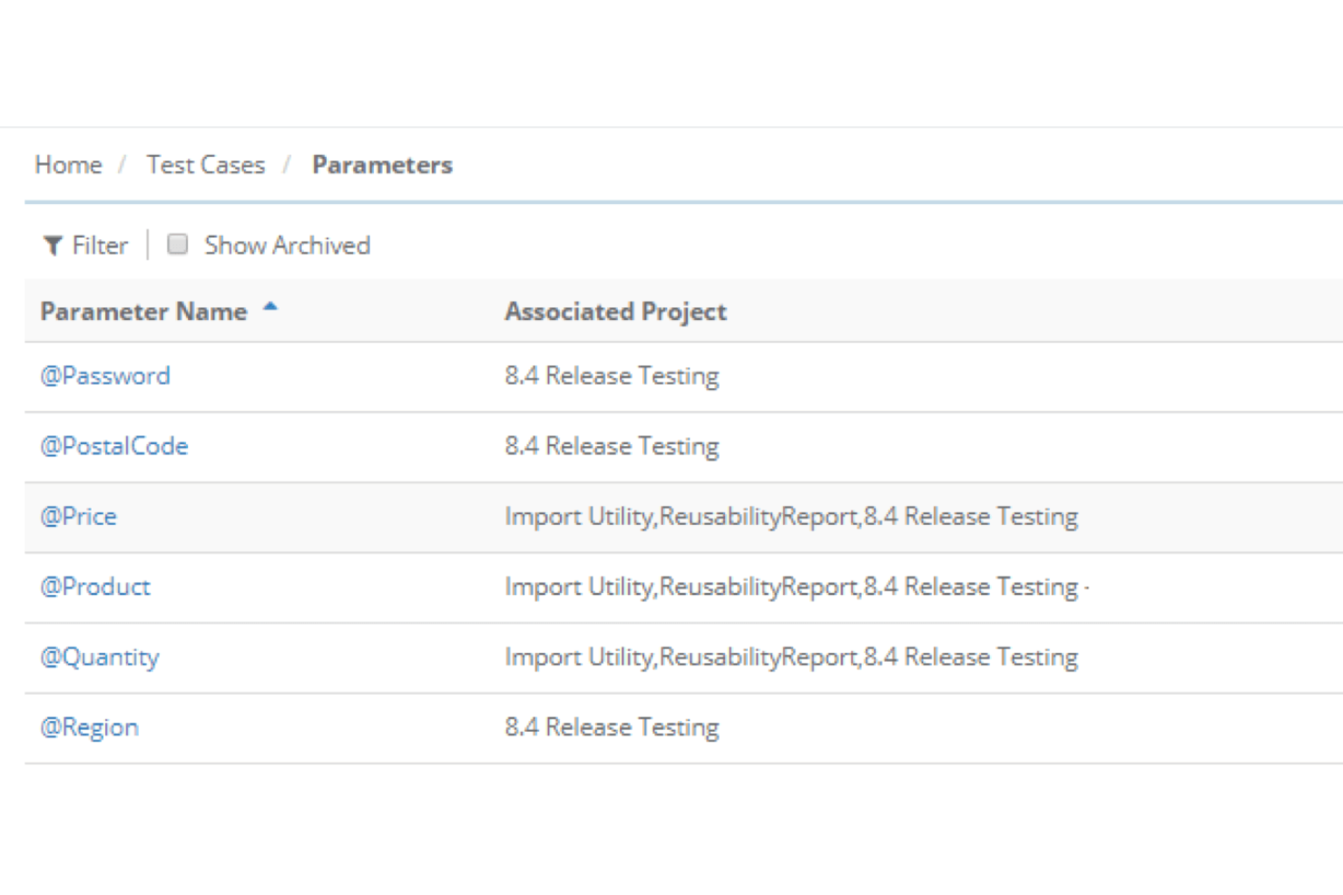Image resolution: width=1343 pixels, height=895 pixels.
Task: Reverse sorting using the Parameter Name sort indicator
Action: 270,307
